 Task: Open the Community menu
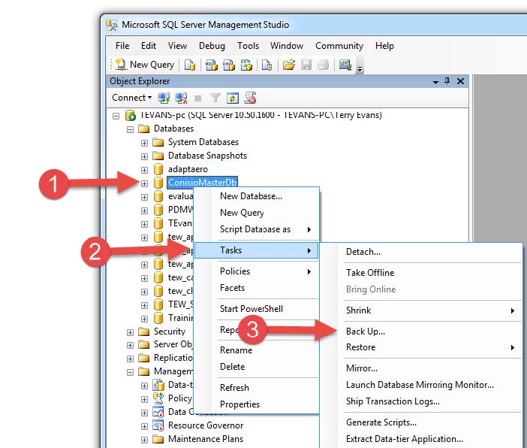339,45
